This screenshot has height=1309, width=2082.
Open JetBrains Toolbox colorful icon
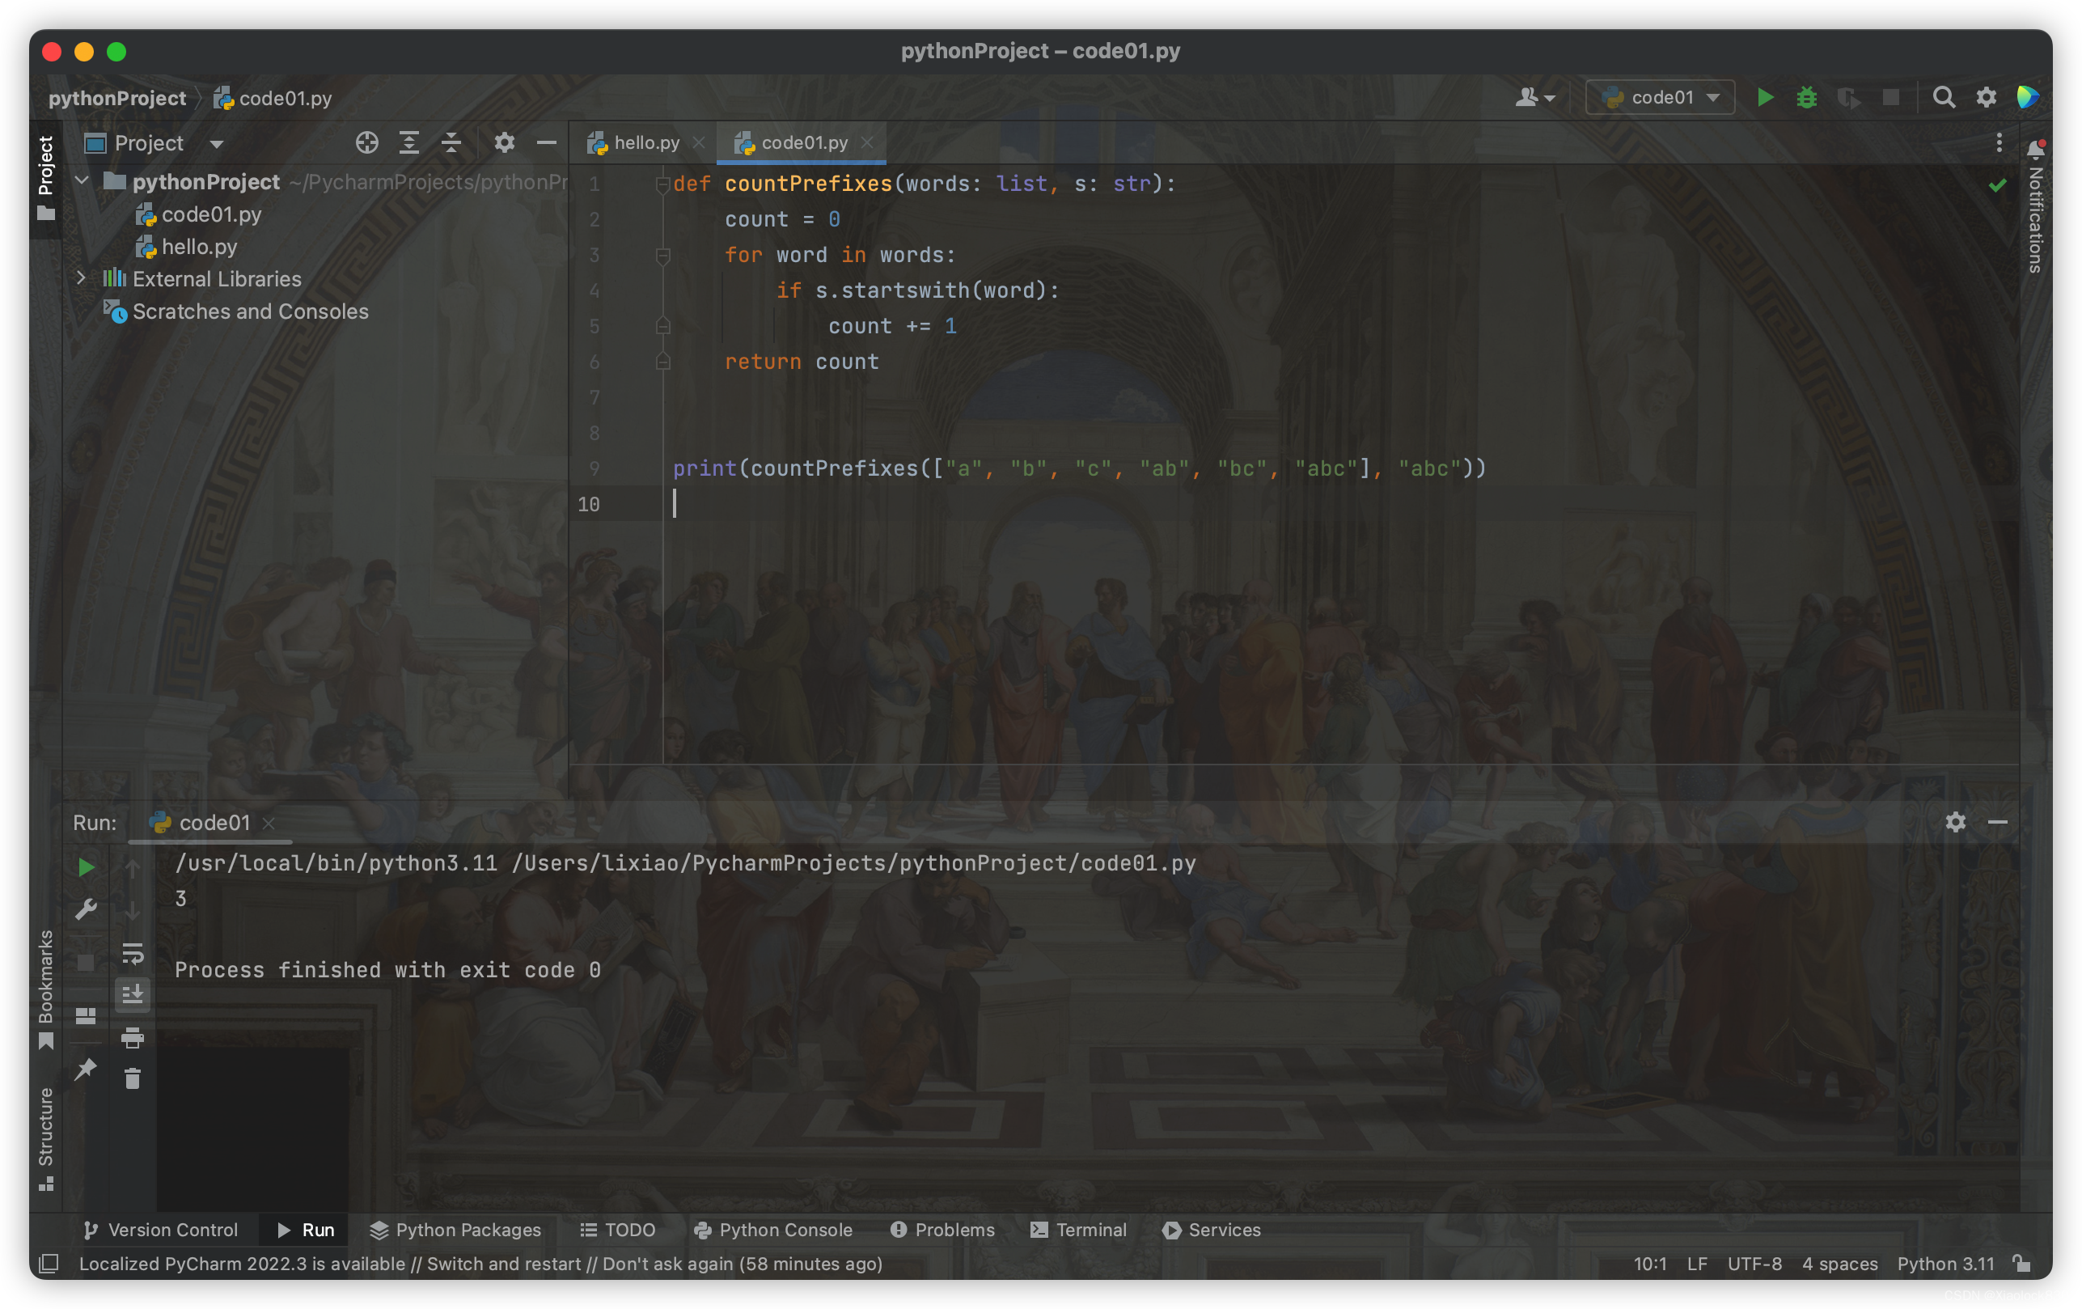point(2028,97)
